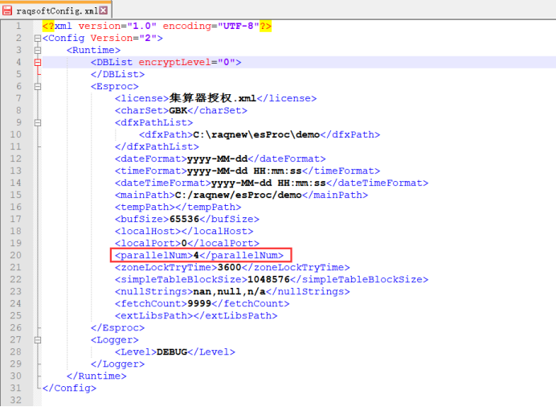Click the Level value DEBUG
The width and height of the screenshot is (556, 407).
tap(172, 352)
